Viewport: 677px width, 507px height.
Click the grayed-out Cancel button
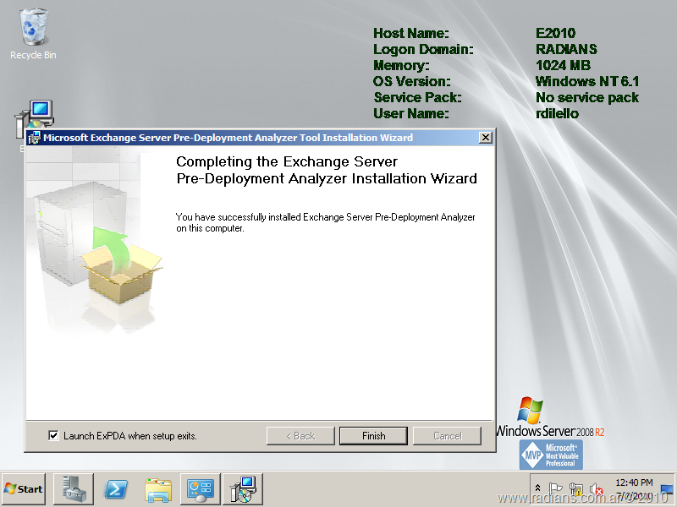(447, 436)
